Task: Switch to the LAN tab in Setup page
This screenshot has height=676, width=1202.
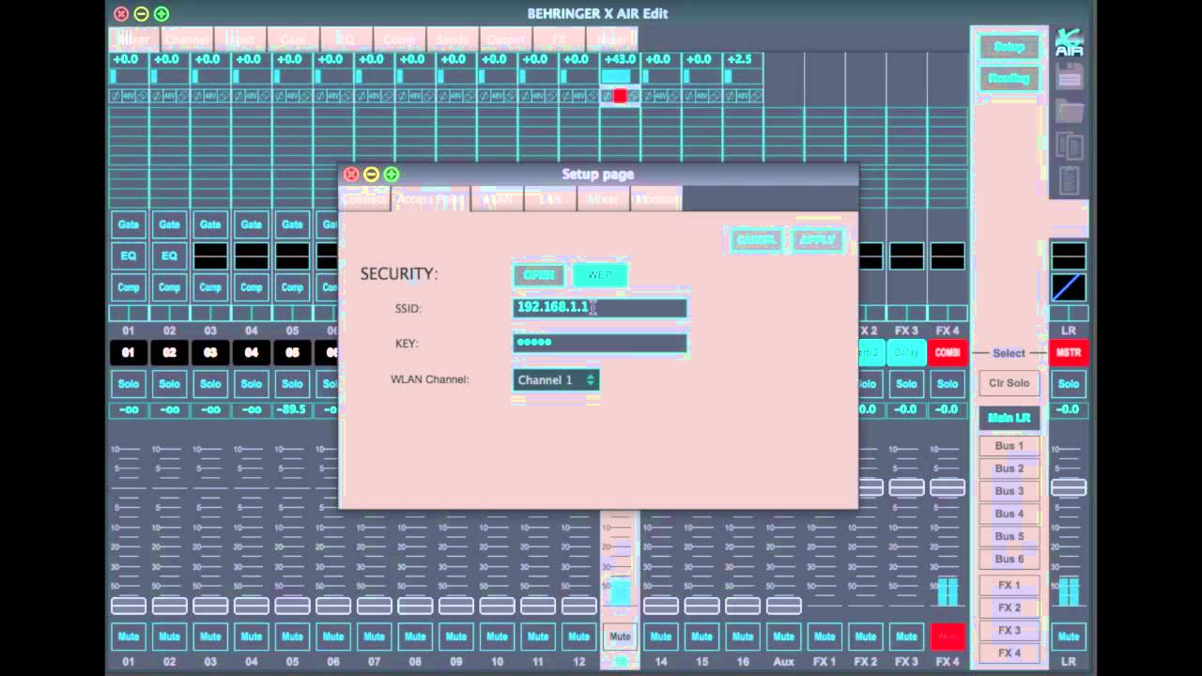Action: tap(550, 199)
